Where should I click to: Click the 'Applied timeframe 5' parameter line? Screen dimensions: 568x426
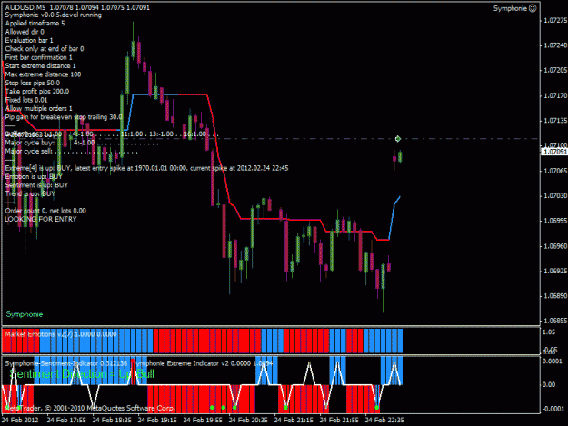click(x=35, y=24)
